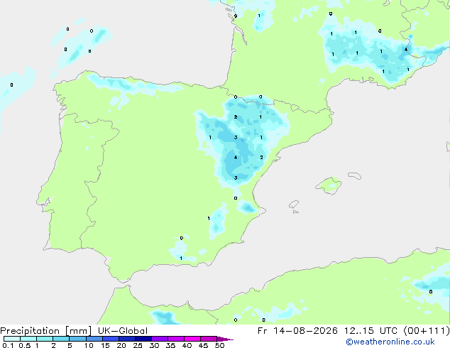Screen dimensions: 450x348
Task: Click the 45–50 mm legend swatch
Action: pyautogui.click(x=209, y=339)
